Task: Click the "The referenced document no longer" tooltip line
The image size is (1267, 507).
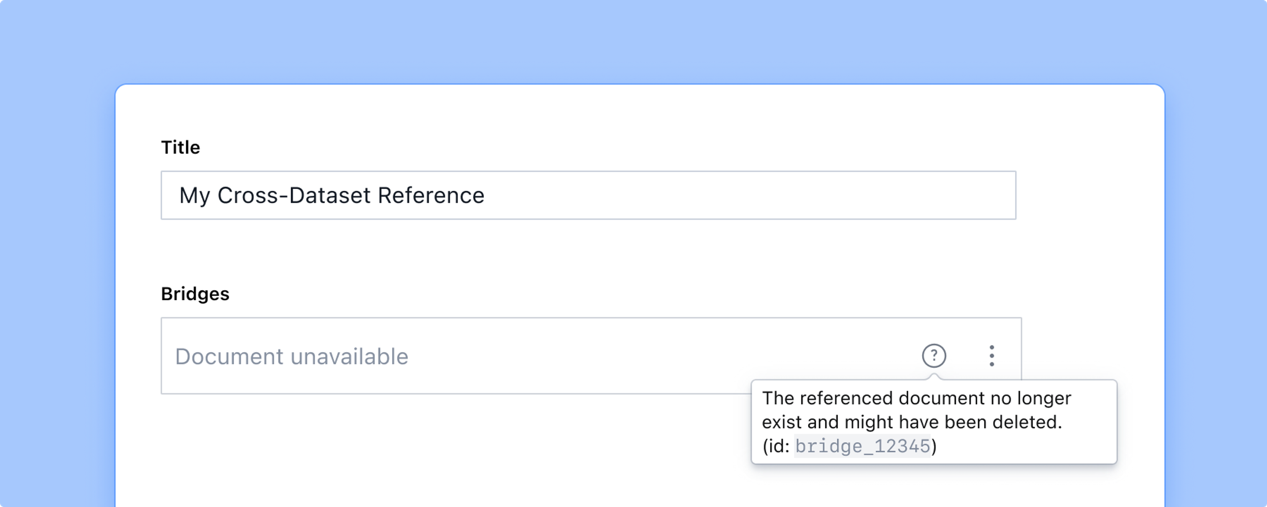Action: click(916, 398)
